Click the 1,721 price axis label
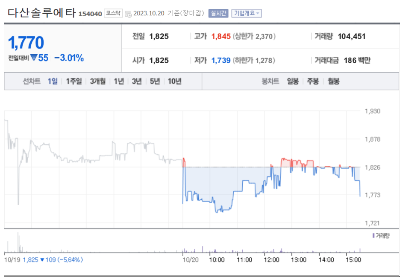Screen dimensions: 400x277 click(373, 223)
